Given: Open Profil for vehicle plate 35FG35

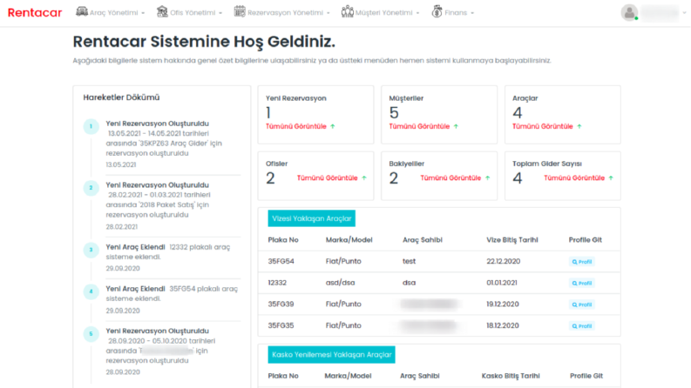Looking at the screenshot, I should point(582,326).
